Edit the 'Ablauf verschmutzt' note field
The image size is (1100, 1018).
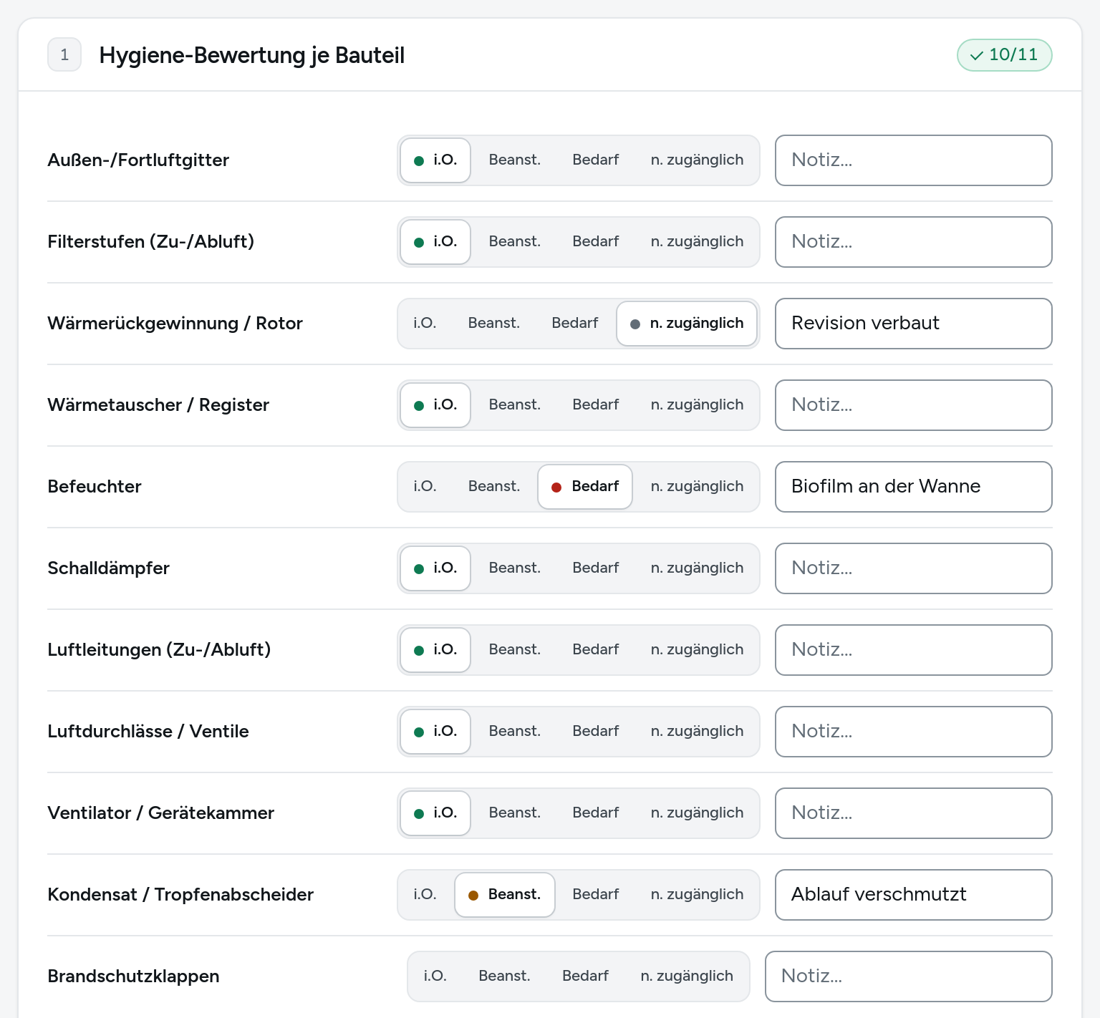click(x=914, y=895)
